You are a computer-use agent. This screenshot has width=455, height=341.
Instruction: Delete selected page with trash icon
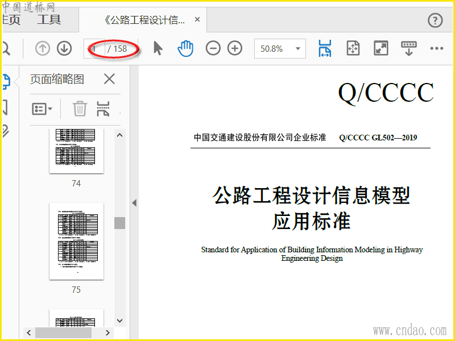(80, 109)
